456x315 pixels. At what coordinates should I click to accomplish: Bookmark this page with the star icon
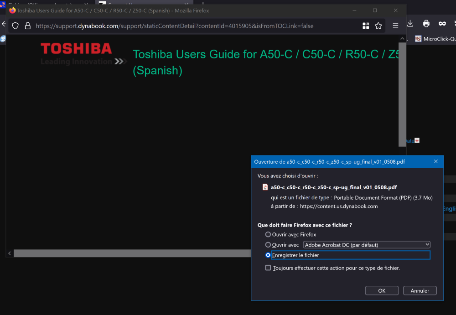click(x=378, y=26)
